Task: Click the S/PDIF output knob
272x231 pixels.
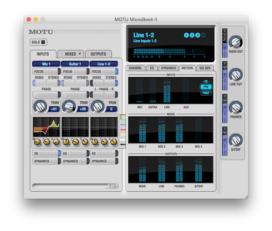Action: coord(236,140)
